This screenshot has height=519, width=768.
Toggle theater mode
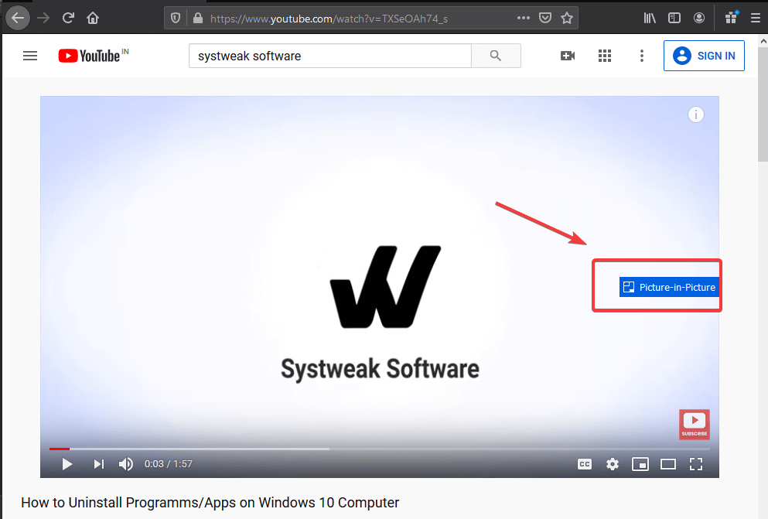click(668, 463)
